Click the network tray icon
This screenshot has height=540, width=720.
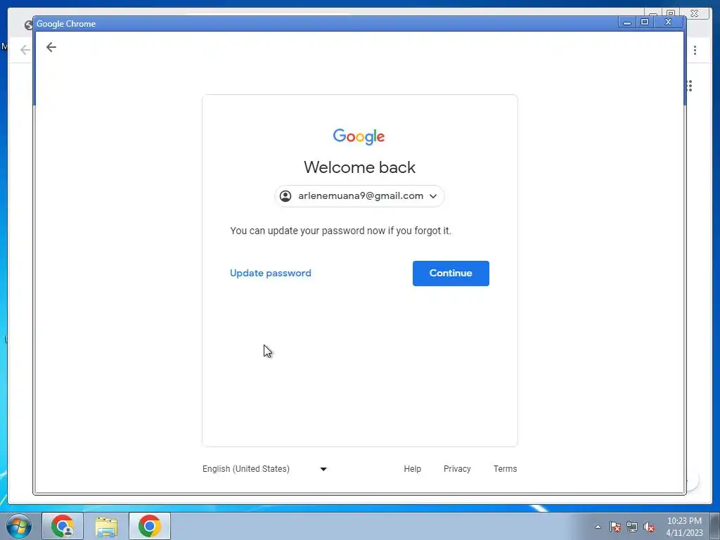click(632, 527)
